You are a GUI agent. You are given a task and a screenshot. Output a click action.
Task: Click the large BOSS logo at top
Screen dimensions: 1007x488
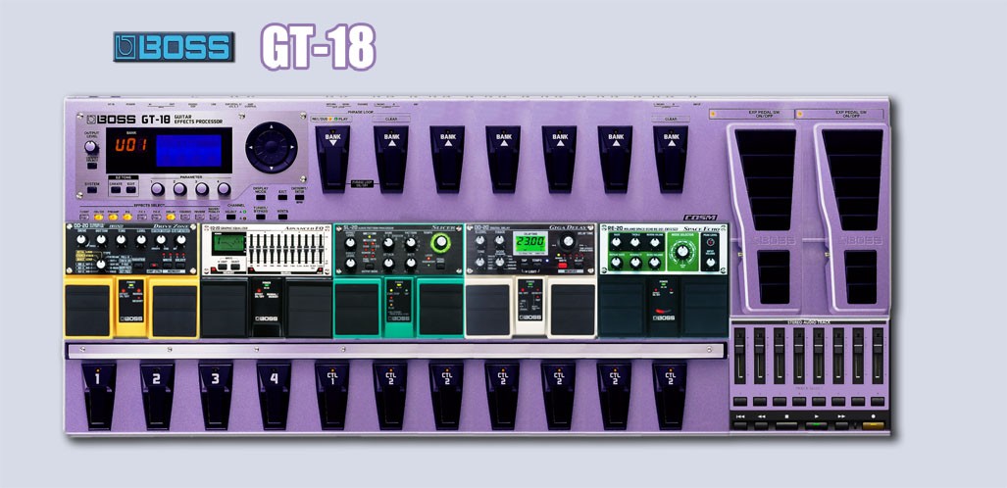(x=174, y=47)
